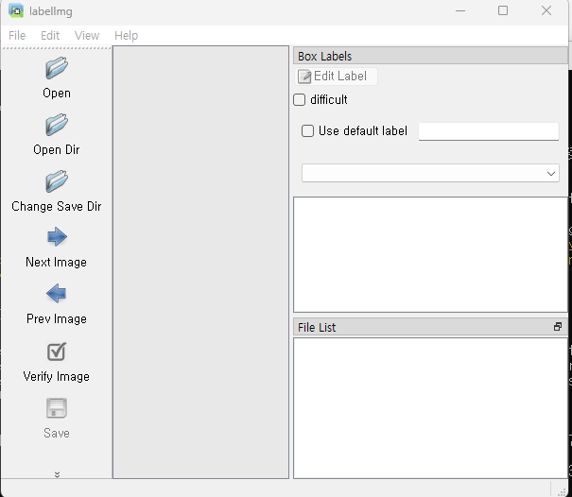Image resolution: width=572 pixels, height=497 pixels.
Task: Grab the window resize grip corner
Action: pyautogui.click(x=563, y=490)
